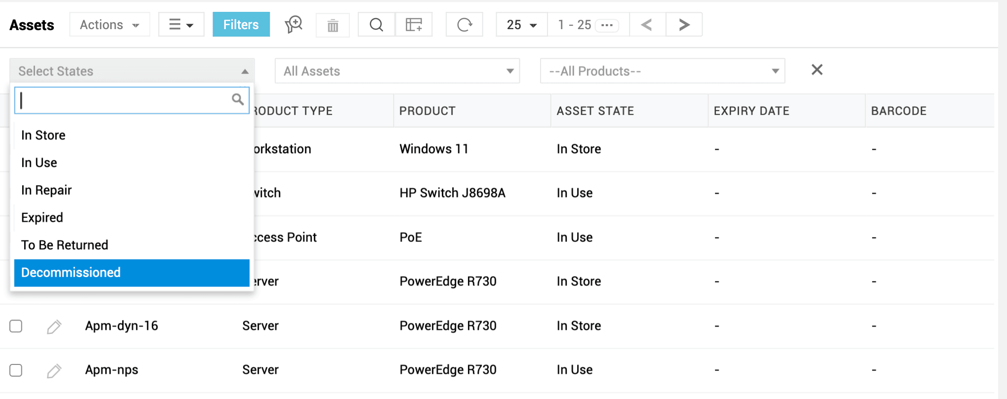Open the 25 per page dropdown
Screen dimensions: 1007x399
click(x=521, y=25)
